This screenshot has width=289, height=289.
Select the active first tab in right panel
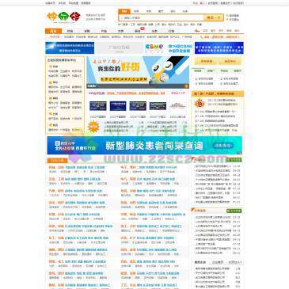tap(197, 71)
